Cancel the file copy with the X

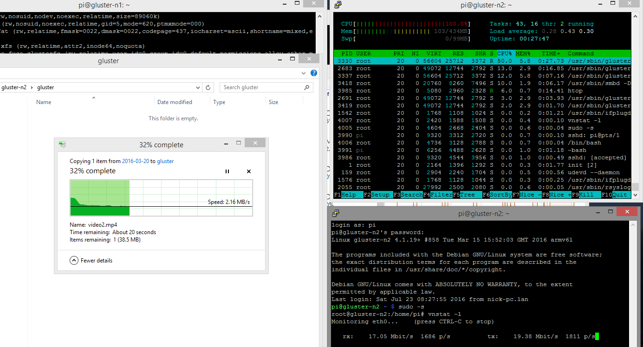(249, 171)
